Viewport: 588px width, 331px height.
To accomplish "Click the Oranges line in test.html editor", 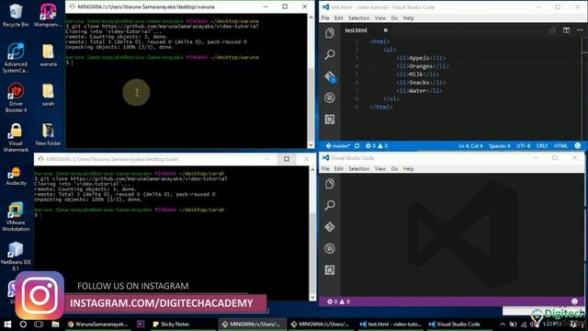I will [x=423, y=66].
